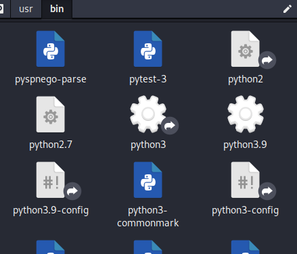Click the python3-config shell script icon

246,180
